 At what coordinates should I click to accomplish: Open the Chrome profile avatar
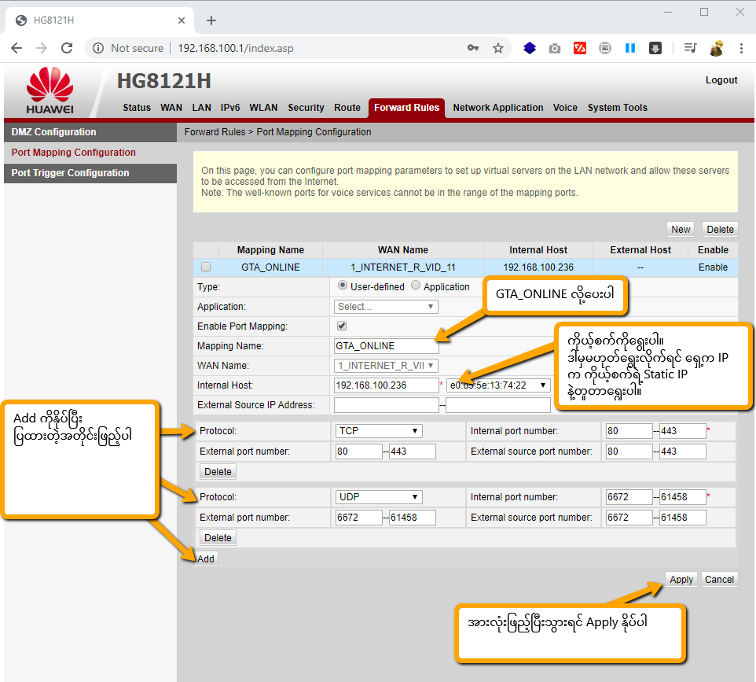point(717,48)
